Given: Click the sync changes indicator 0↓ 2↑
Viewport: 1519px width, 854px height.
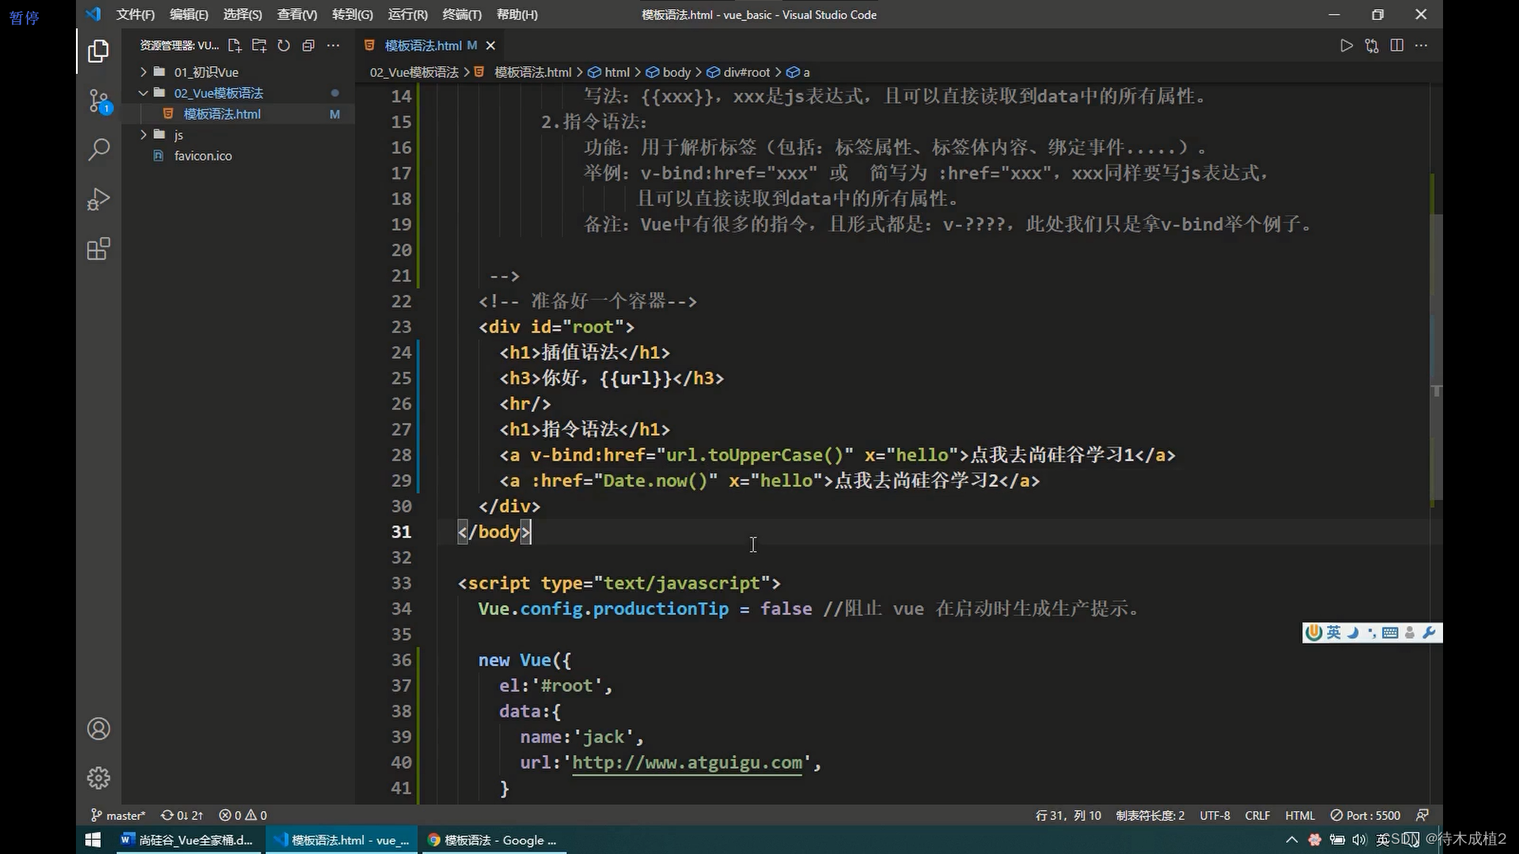Looking at the screenshot, I should tap(182, 815).
